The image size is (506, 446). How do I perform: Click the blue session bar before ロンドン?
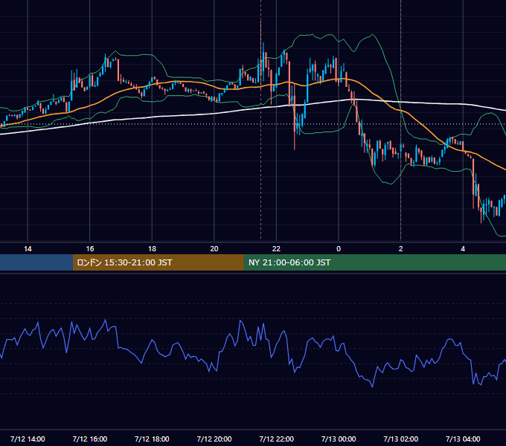click(36, 262)
